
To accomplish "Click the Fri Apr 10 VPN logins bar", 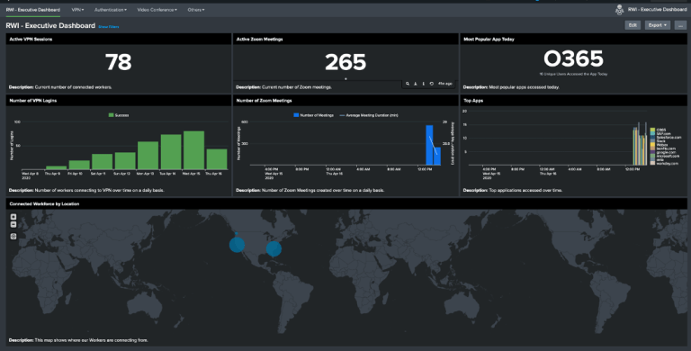I will 79,165.
